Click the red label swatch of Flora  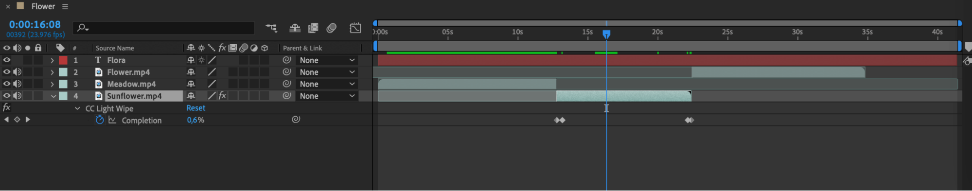tap(63, 60)
